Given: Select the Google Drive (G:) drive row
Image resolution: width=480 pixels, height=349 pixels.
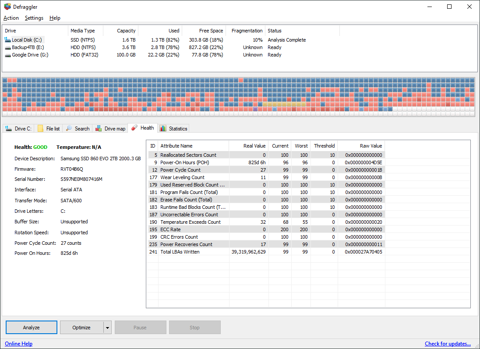Looking at the screenshot, I should pos(171,55).
